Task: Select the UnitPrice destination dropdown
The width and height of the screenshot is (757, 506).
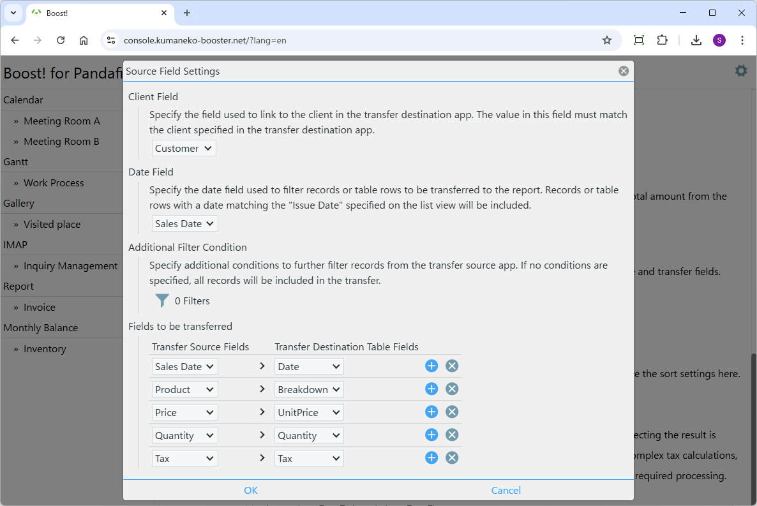Action: 309,412
